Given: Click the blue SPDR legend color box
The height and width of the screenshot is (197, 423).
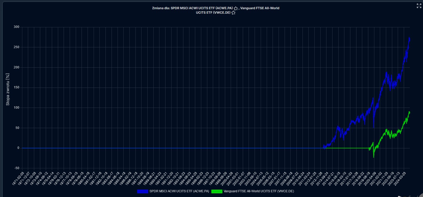Looking at the screenshot, I should point(143,191).
